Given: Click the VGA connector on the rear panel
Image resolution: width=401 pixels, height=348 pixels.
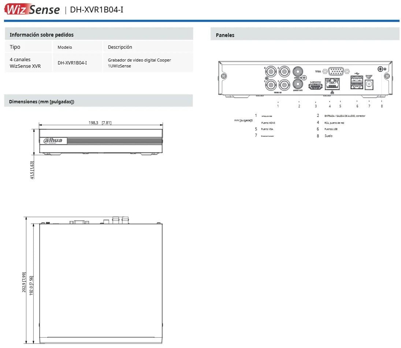Looking at the screenshot, I should [x=336, y=71].
